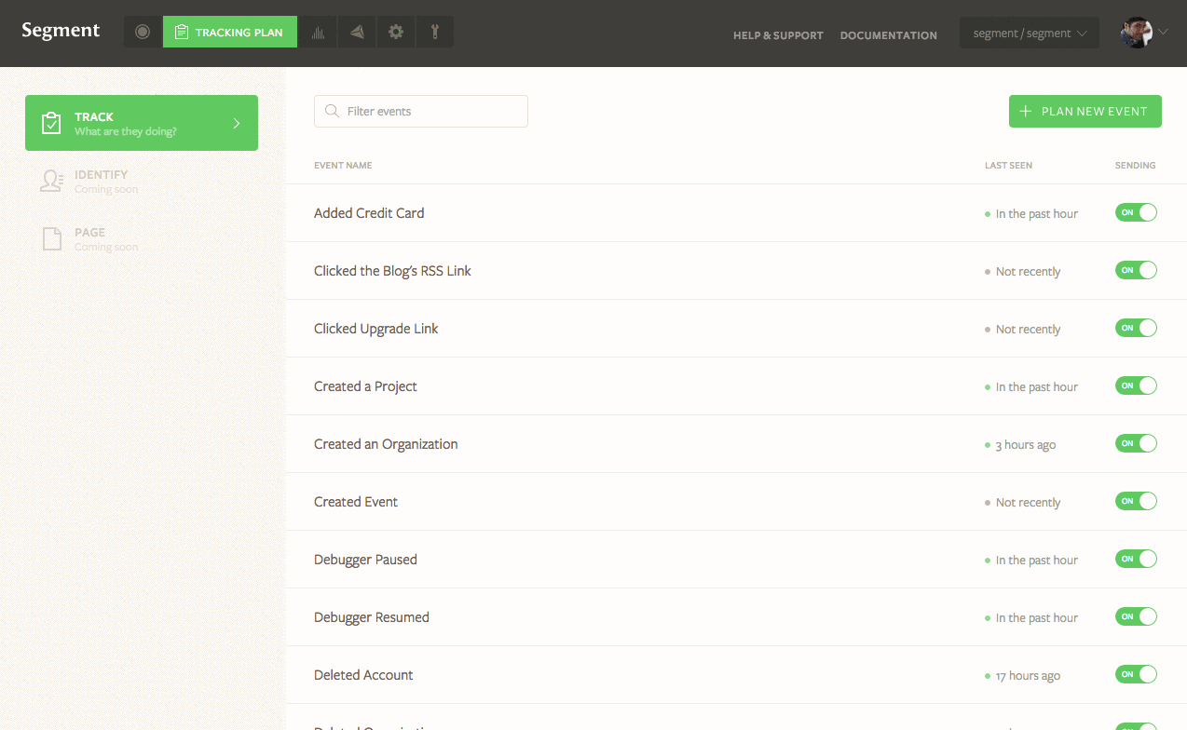
Task: Open the Debugger Paused event
Action: point(365,560)
